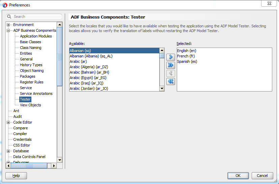Select Ant in preferences tree
Image resolution: width=279 pixels, height=184 pixels.
point(16,111)
